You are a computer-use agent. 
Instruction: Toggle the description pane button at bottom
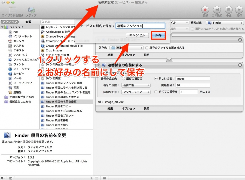click(11, 178)
